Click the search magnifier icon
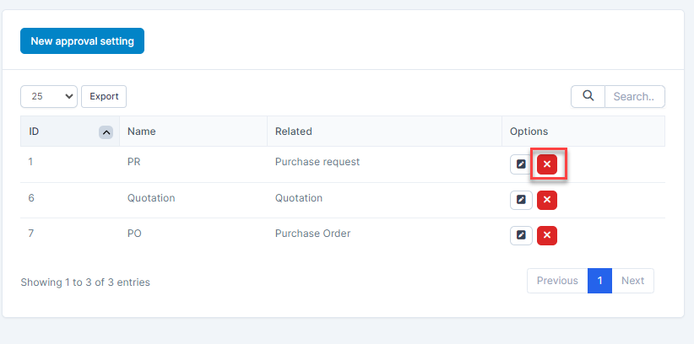Viewport: 694px width, 344px height. point(588,96)
